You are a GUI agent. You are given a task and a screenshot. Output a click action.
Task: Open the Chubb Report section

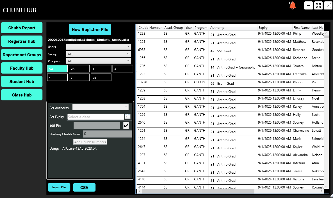pos(22,28)
